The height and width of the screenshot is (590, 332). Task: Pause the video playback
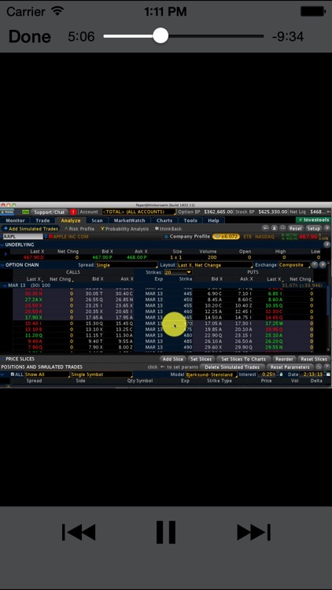tap(166, 532)
